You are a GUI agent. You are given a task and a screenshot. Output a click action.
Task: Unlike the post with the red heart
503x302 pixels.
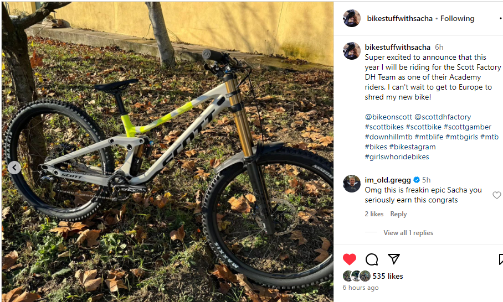point(350,259)
